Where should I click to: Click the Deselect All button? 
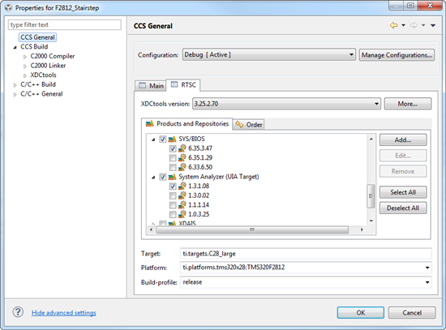pyautogui.click(x=403, y=208)
